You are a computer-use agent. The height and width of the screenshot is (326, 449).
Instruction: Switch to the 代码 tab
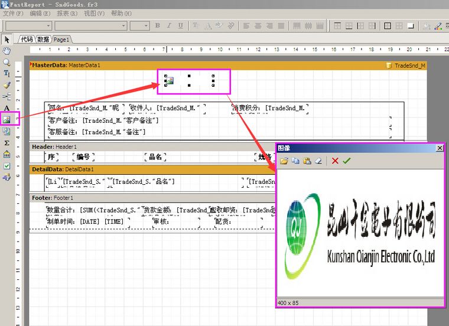pos(27,40)
